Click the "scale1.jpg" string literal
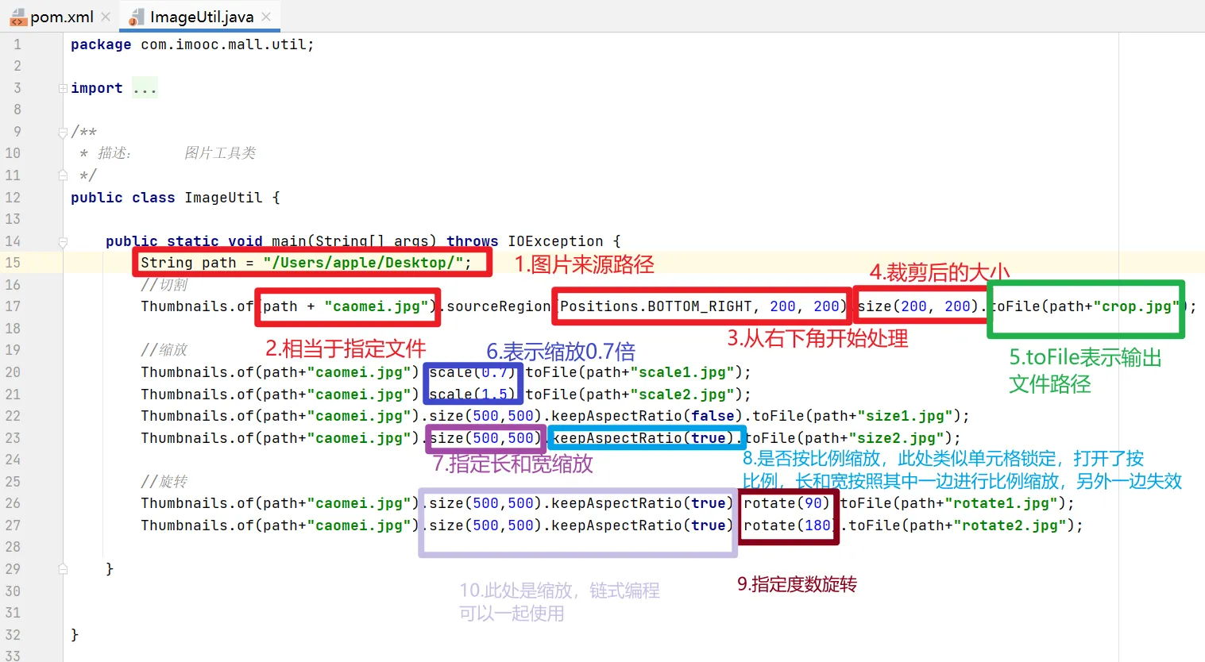1205x662 pixels. 682,372
